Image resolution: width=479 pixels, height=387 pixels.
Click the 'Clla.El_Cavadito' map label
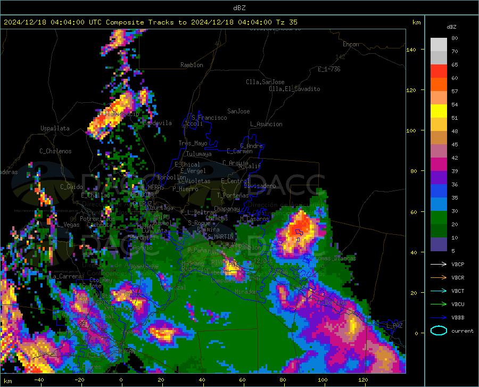click(x=294, y=89)
